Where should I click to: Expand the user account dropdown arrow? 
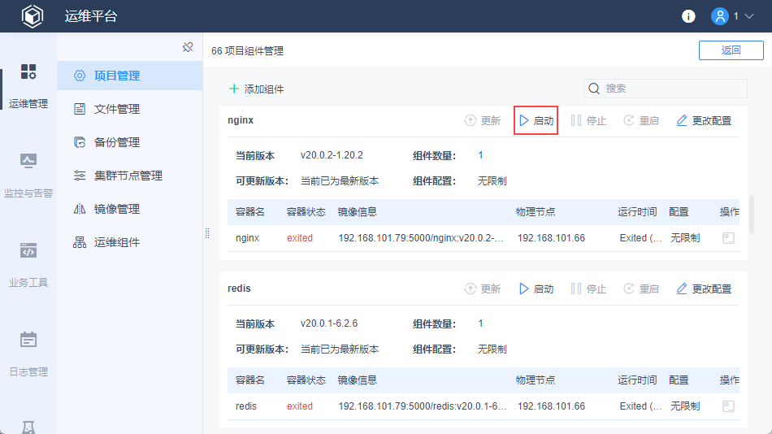749,16
